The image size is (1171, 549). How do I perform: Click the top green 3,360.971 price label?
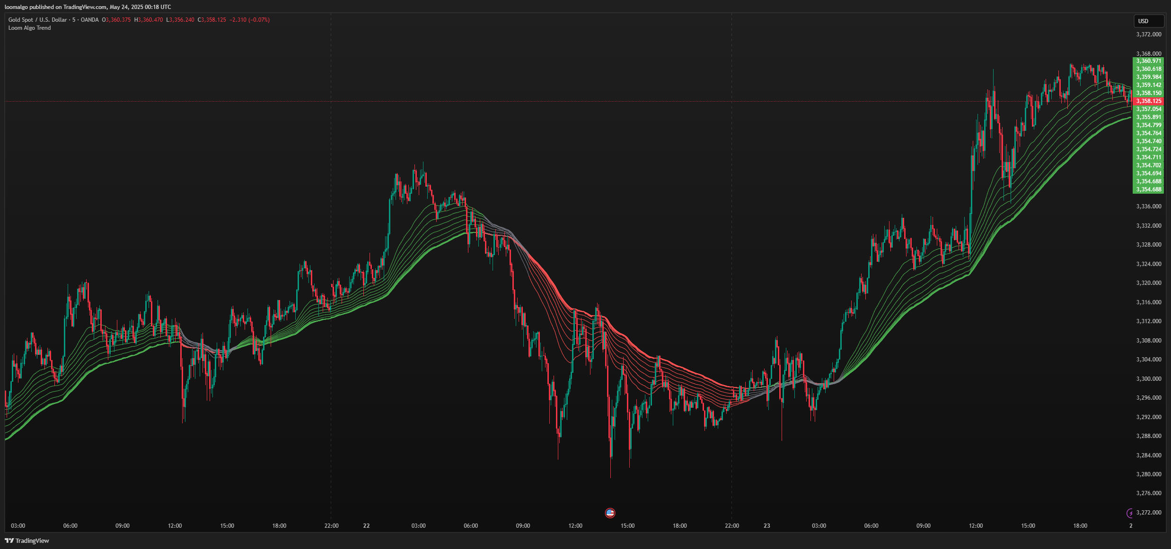pyautogui.click(x=1148, y=61)
